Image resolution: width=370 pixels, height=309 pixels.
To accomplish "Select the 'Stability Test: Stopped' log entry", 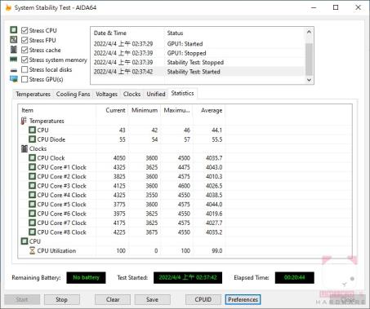I will tap(198, 62).
